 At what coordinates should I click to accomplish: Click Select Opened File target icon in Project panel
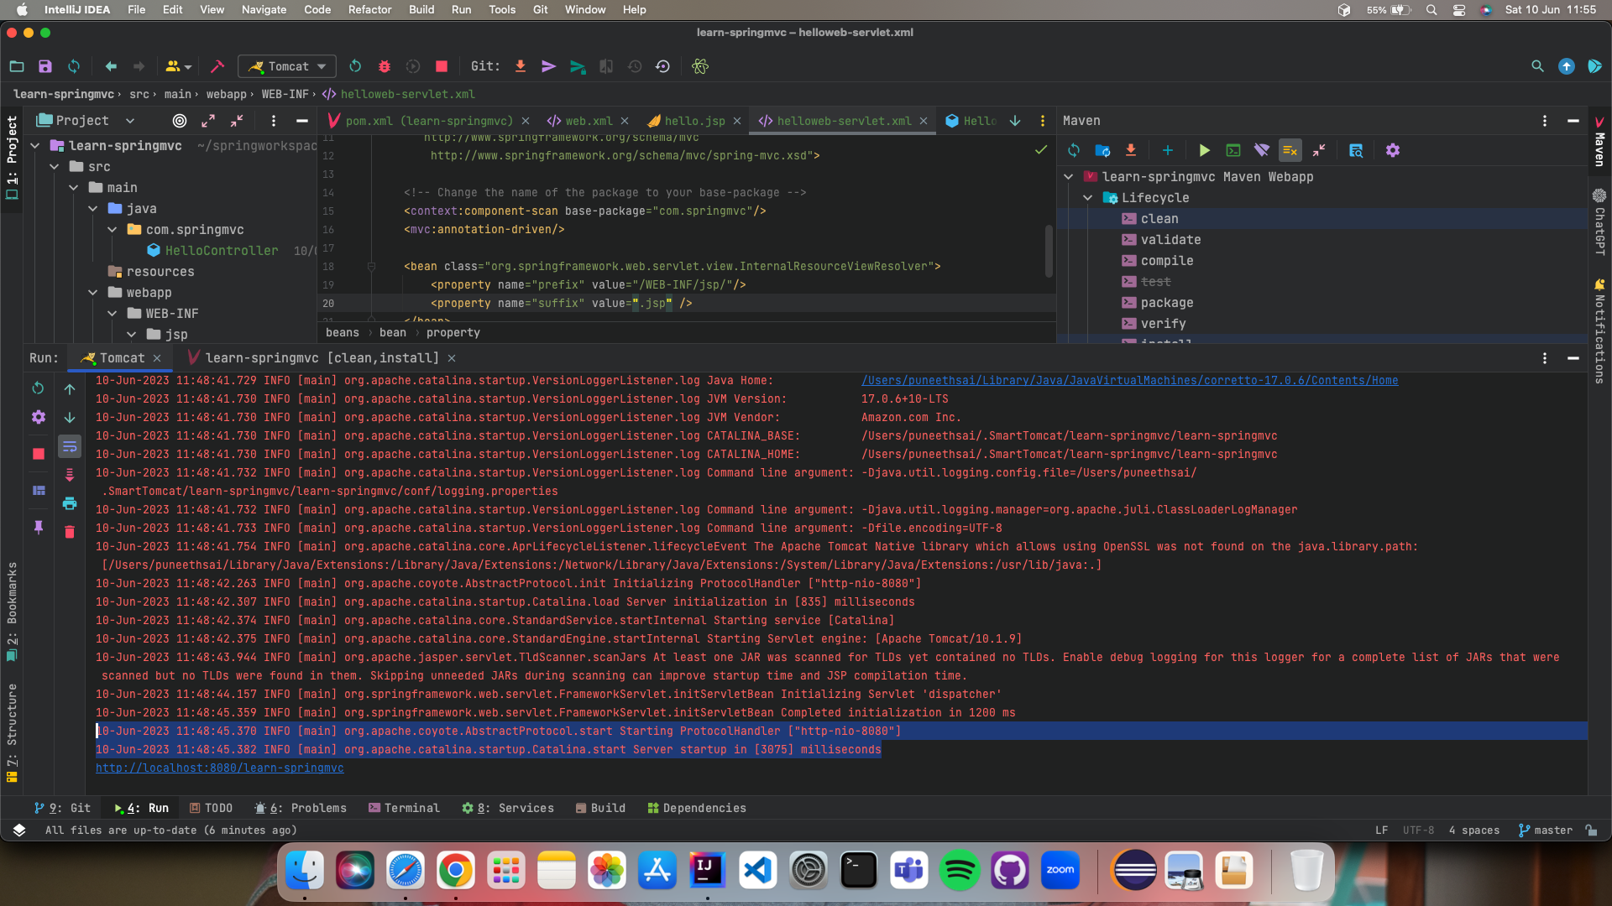[x=180, y=121]
